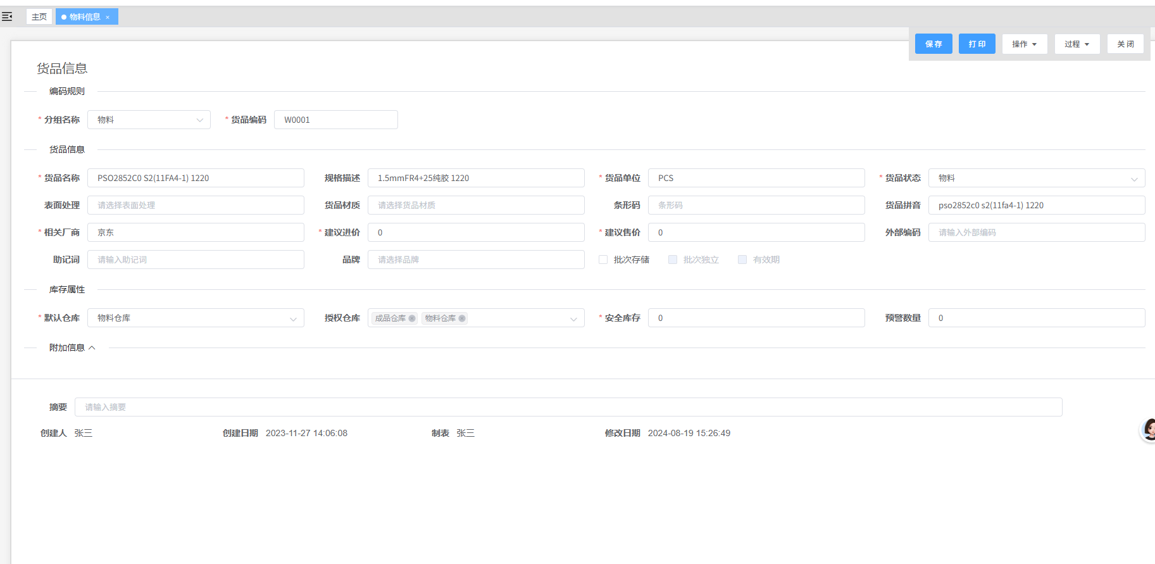Screen dimensions: 1155x564
Task: Open the 默认仓库 dropdown
Action: (196, 318)
